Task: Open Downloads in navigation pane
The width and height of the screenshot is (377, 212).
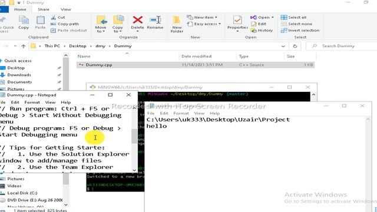Action: [x=19, y=75]
